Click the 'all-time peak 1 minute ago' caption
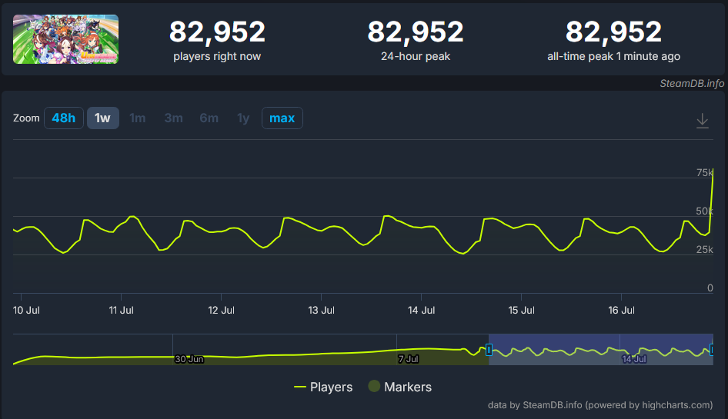The height and width of the screenshot is (419, 728). 613,56
